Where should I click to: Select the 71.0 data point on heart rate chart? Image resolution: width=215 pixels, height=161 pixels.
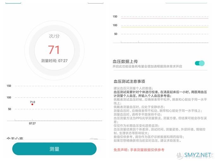coord(32,104)
